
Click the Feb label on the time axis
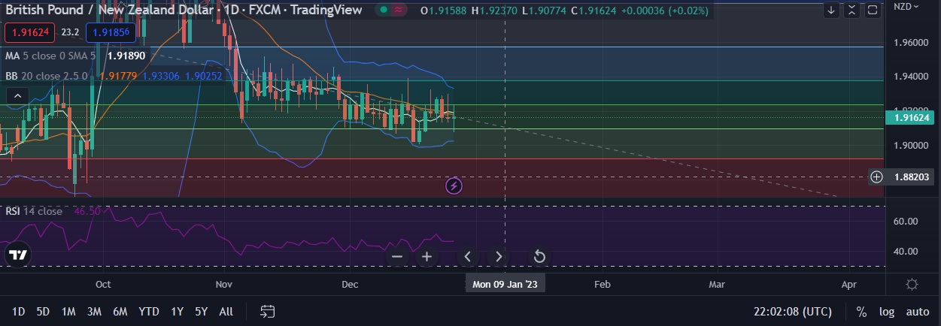click(x=602, y=285)
